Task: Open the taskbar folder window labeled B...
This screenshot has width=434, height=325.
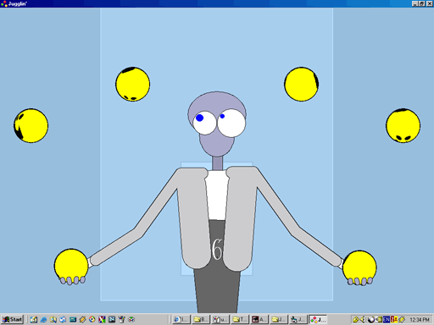Action: [201, 319]
